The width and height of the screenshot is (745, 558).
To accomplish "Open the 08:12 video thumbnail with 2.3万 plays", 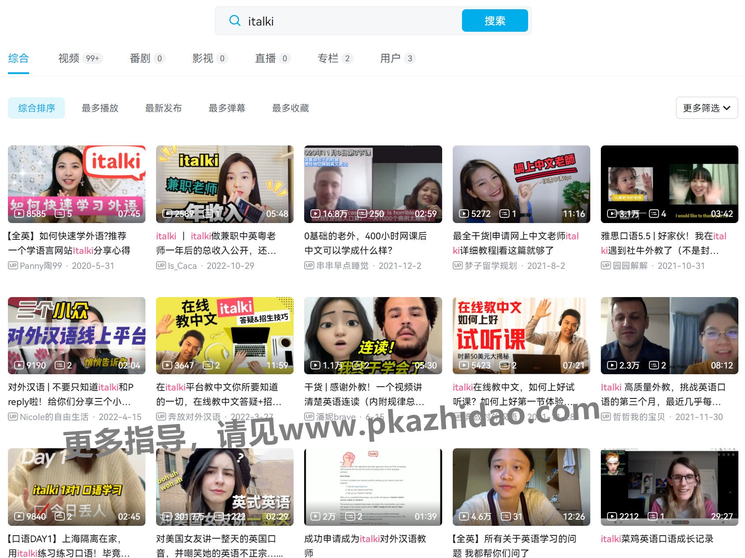I will click(x=670, y=336).
